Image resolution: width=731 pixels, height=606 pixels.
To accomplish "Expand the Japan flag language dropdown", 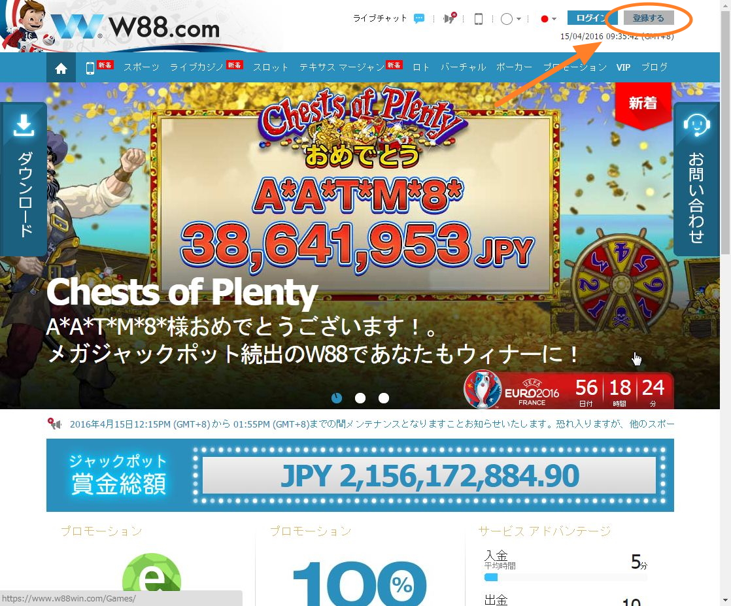I will [x=548, y=19].
